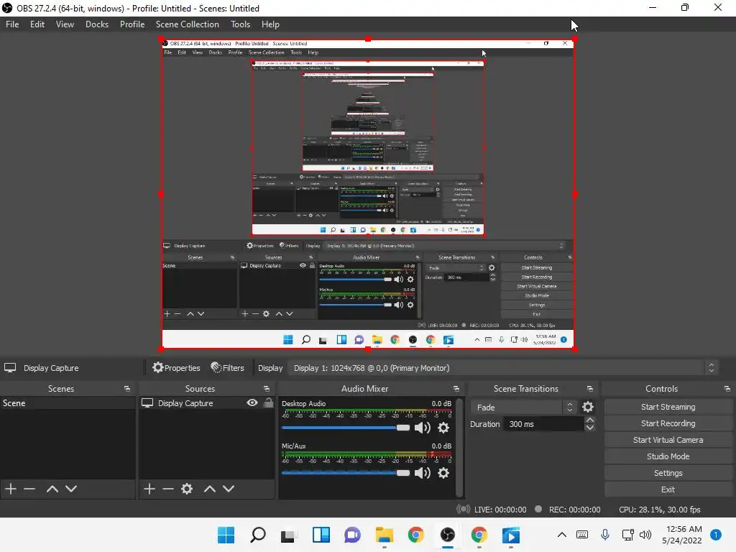Image resolution: width=736 pixels, height=552 pixels.
Task: Open File Explorer from taskbar
Action: (x=384, y=535)
